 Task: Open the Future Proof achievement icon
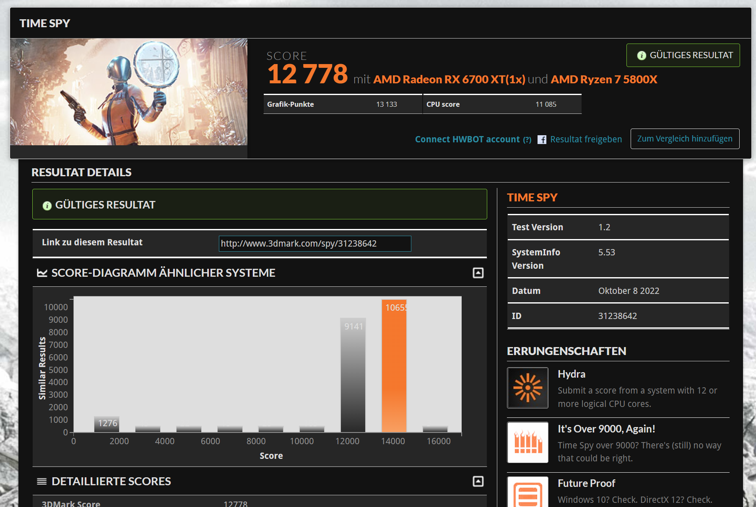pyautogui.click(x=528, y=492)
